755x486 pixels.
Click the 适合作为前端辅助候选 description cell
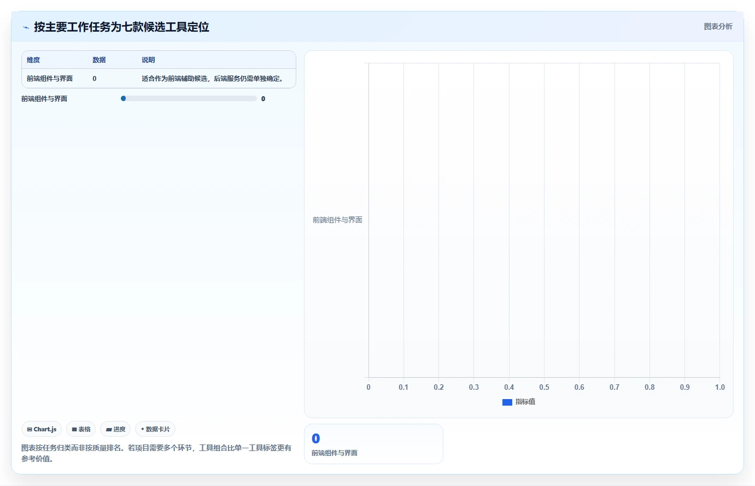[x=214, y=79]
